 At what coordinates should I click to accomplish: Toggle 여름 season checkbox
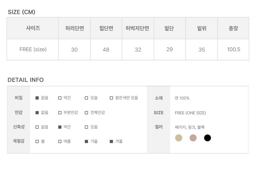click(60, 141)
